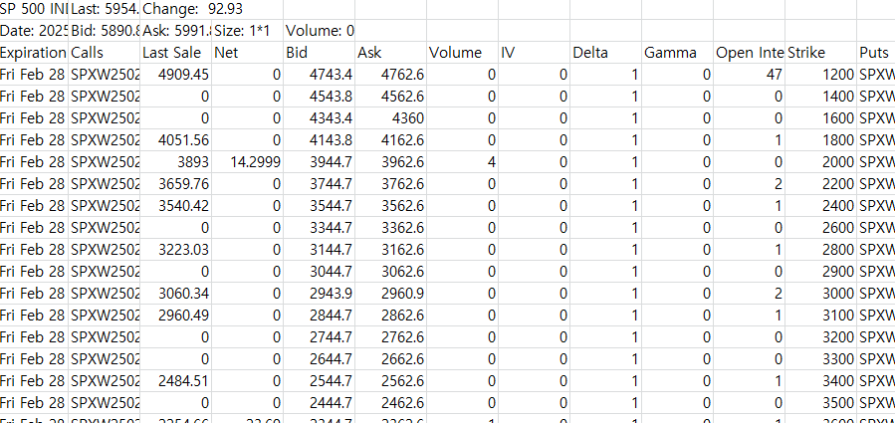Click strike cell 3500
Viewport: 895px width, 423px height.
click(820, 403)
